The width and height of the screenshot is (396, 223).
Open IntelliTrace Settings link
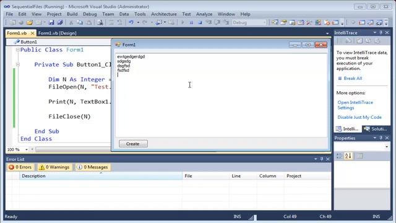(355, 105)
